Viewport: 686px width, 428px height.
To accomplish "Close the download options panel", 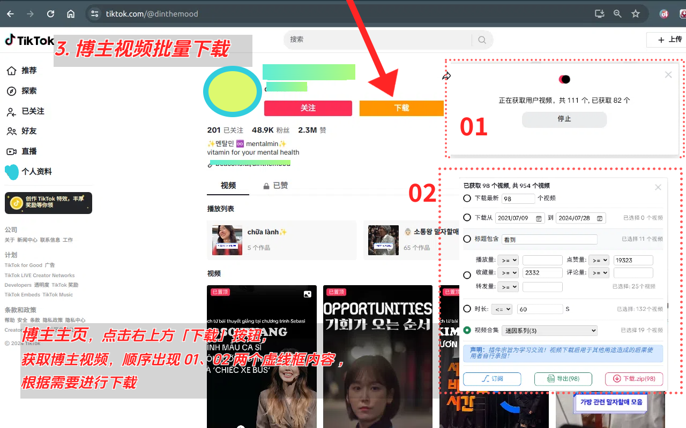I will [x=658, y=187].
